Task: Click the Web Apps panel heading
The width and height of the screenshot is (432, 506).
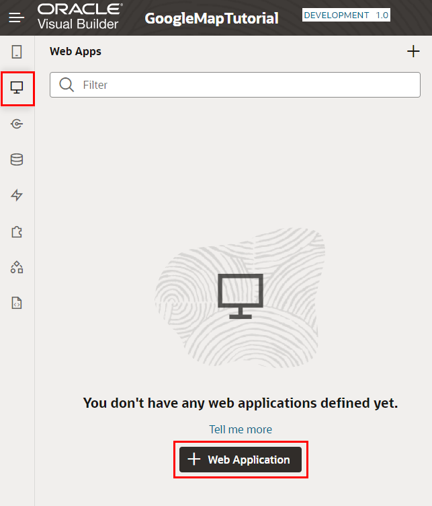Action: pos(75,51)
